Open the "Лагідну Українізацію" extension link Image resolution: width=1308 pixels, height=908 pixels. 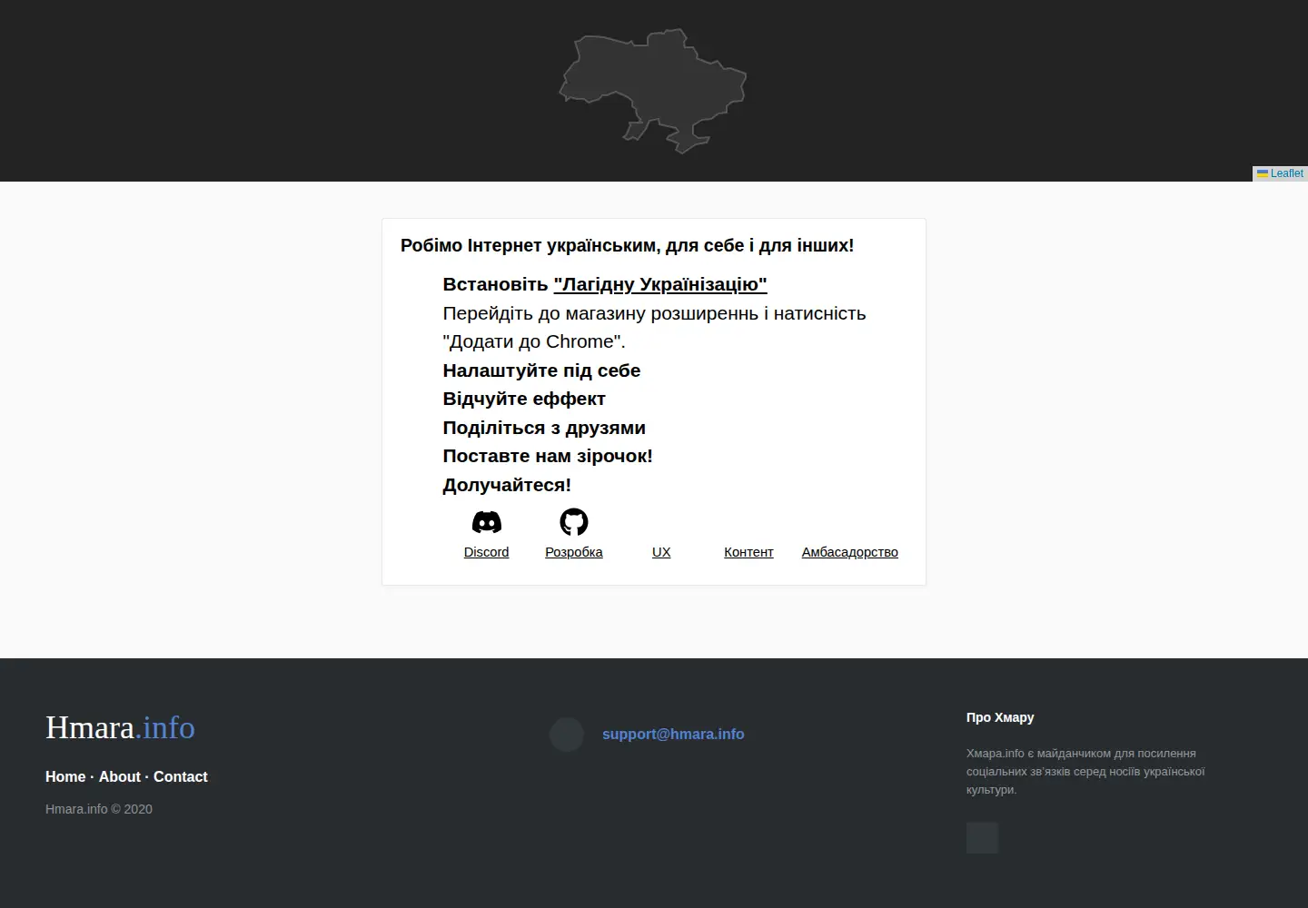[660, 284]
